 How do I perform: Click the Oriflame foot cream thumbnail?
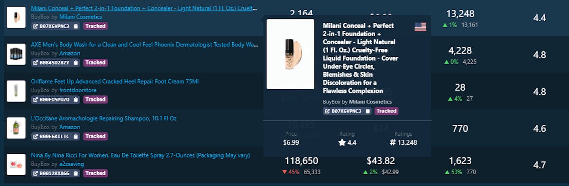(16, 91)
